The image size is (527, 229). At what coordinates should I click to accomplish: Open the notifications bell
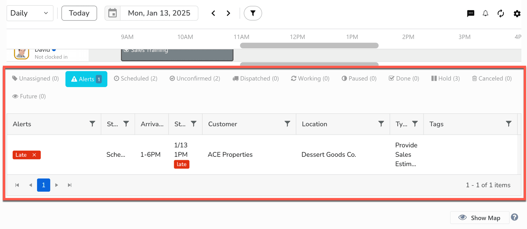(x=486, y=13)
